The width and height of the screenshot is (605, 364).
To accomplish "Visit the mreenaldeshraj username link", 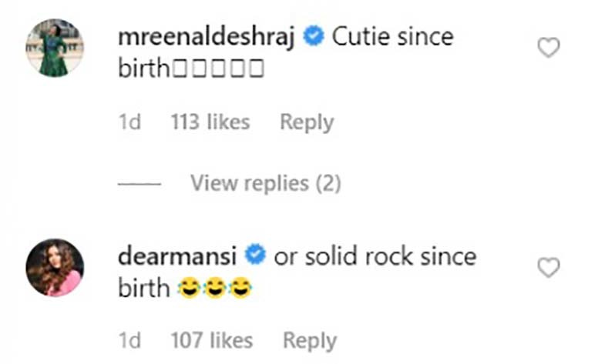I will tap(207, 38).
